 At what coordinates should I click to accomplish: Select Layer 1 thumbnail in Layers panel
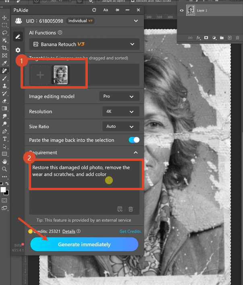coord(191,10)
